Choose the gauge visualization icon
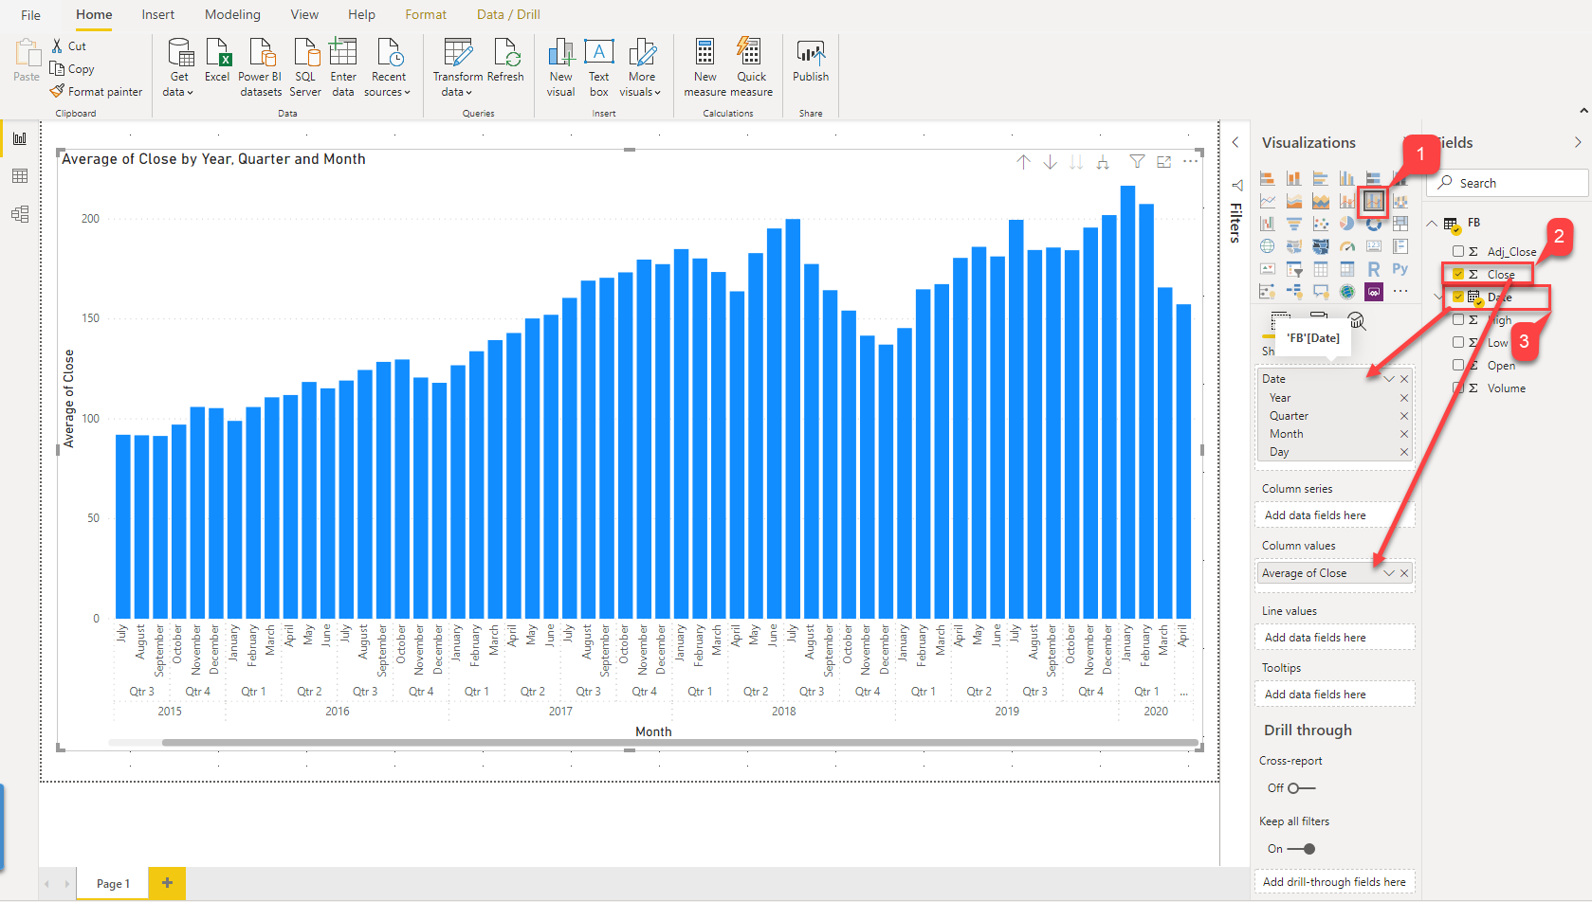Viewport: 1592px width, 902px height. click(1346, 246)
